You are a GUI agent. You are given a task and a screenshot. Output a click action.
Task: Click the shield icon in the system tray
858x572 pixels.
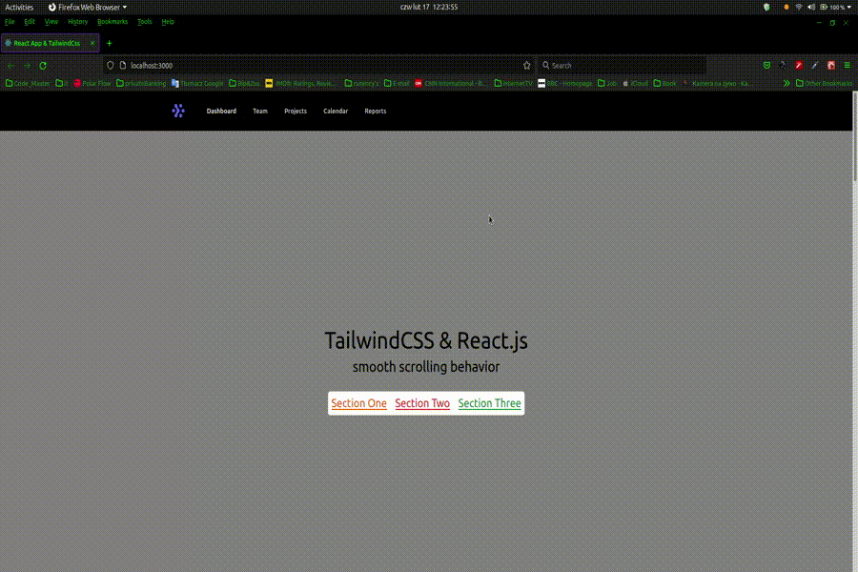click(766, 7)
